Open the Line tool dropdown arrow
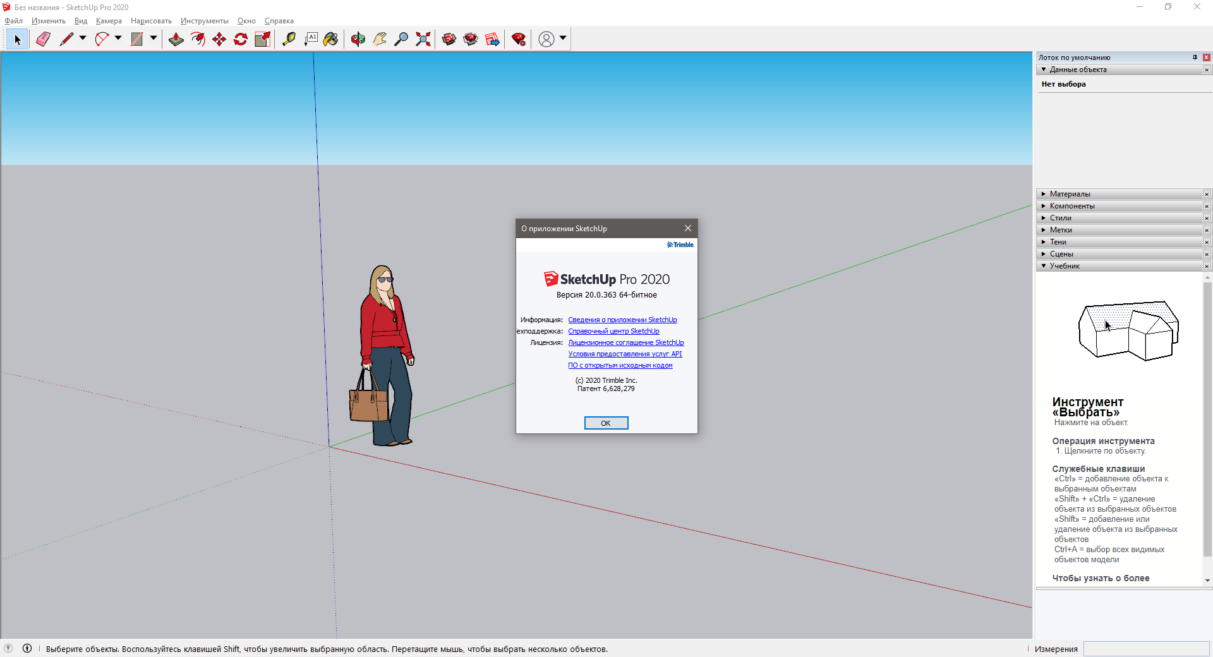 tap(83, 39)
